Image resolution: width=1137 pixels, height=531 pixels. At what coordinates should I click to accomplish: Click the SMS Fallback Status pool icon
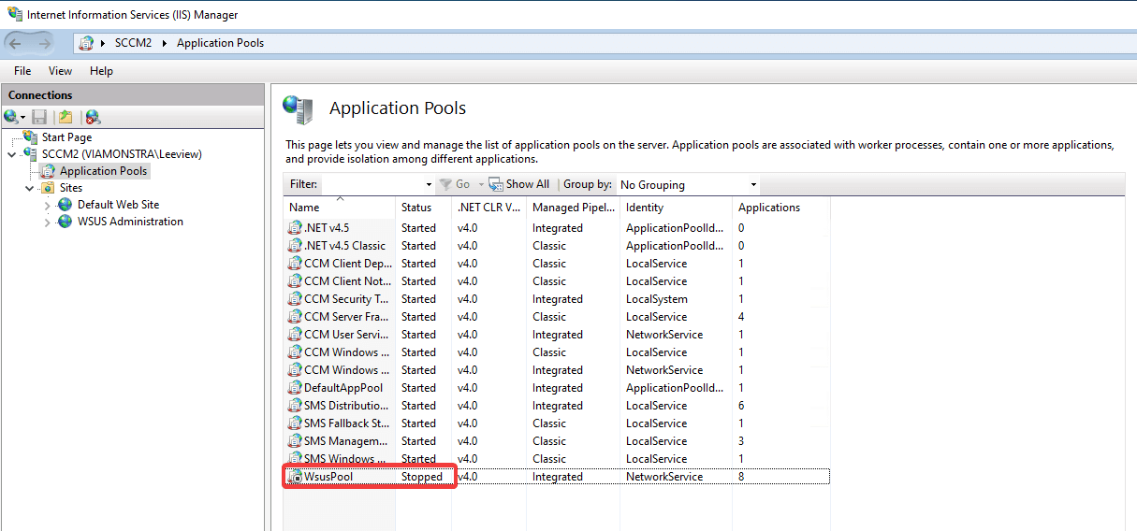click(x=295, y=423)
